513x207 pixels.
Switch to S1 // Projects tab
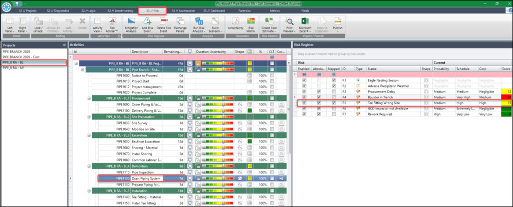coord(28,11)
